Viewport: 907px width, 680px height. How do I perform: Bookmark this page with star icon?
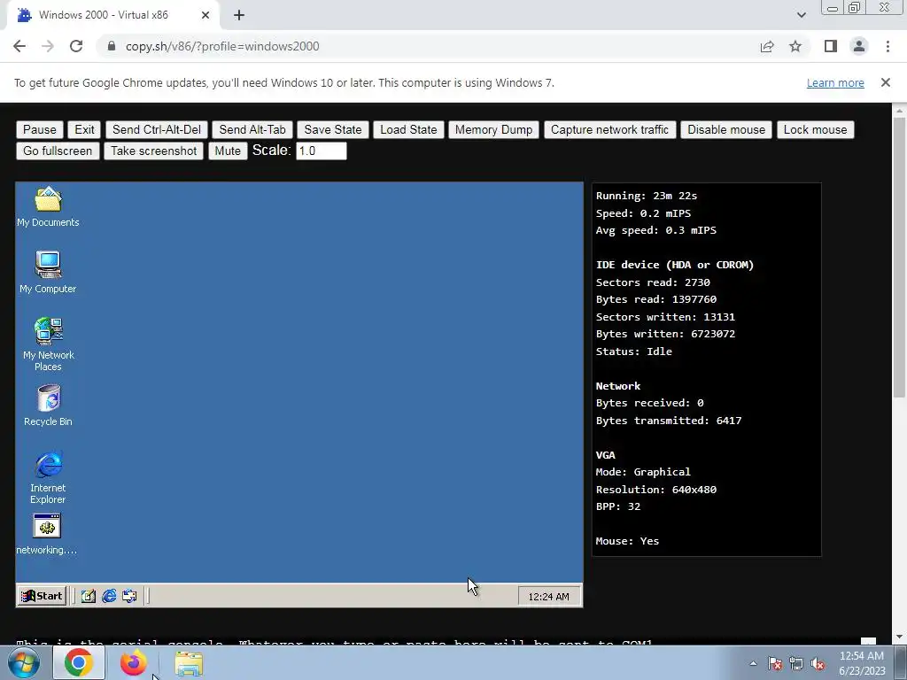(x=795, y=46)
